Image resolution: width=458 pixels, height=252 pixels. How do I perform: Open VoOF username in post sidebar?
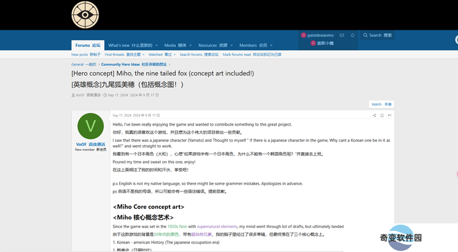(90, 145)
